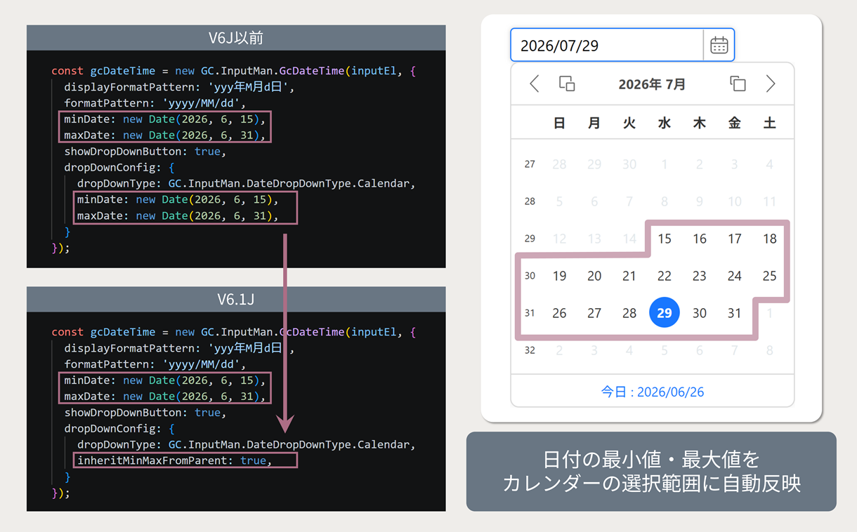Click the 月 weekday header

click(594, 124)
